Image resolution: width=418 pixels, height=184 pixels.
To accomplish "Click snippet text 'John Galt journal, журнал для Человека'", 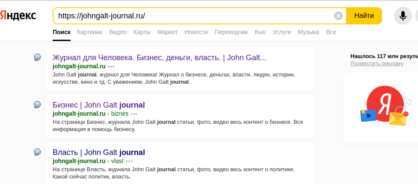I will point(105,74).
